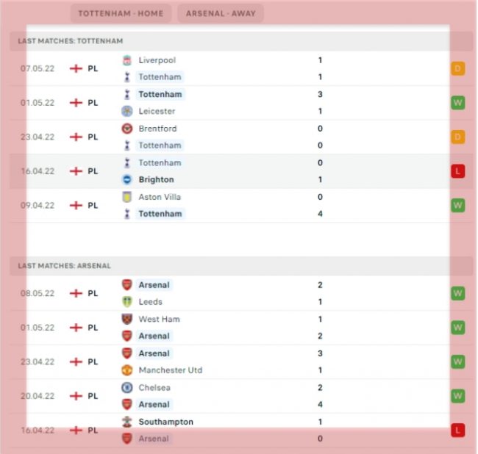Switch to Arsenal - Away tab
The width and height of the screenshot is (478, 454).
pyautogui.click(x=220, y=13)
